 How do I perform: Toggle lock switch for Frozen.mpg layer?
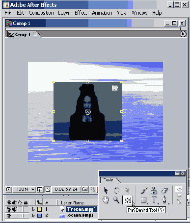point(26,209)
